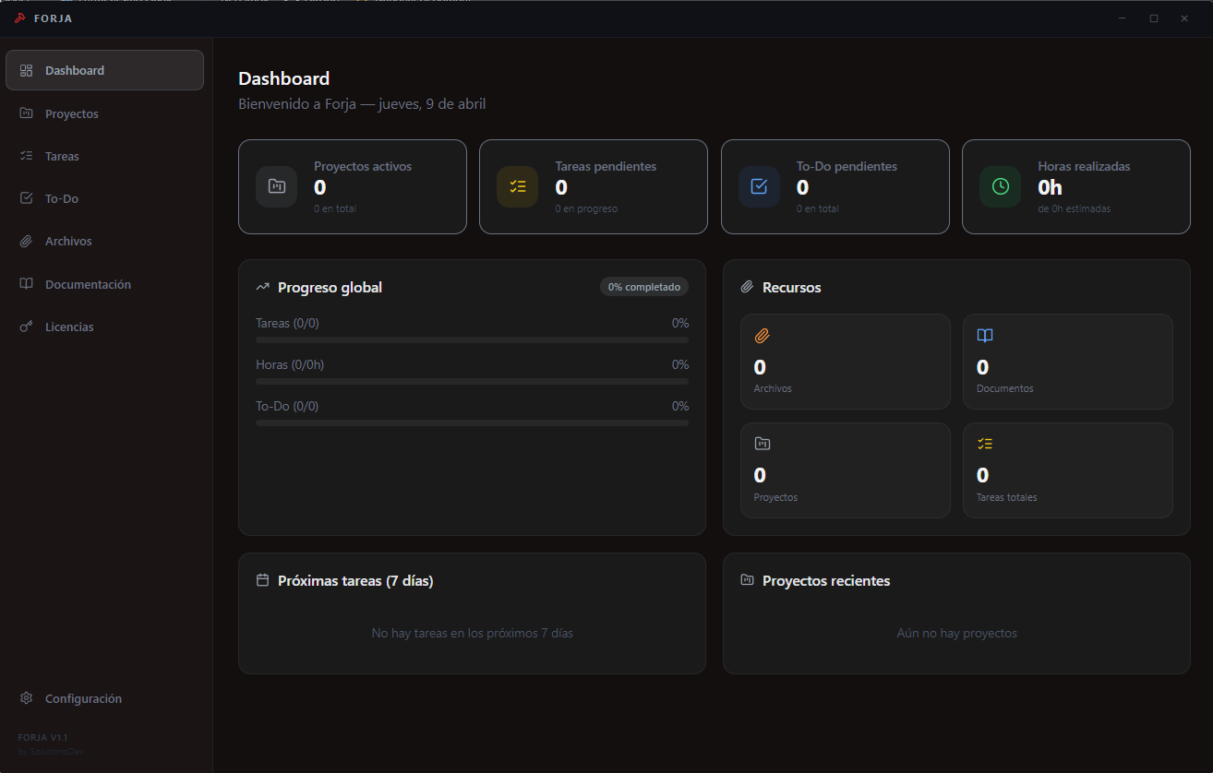Click the blue Documentos book icon in Recursos
1213x773 pixels.
(985, 336)
